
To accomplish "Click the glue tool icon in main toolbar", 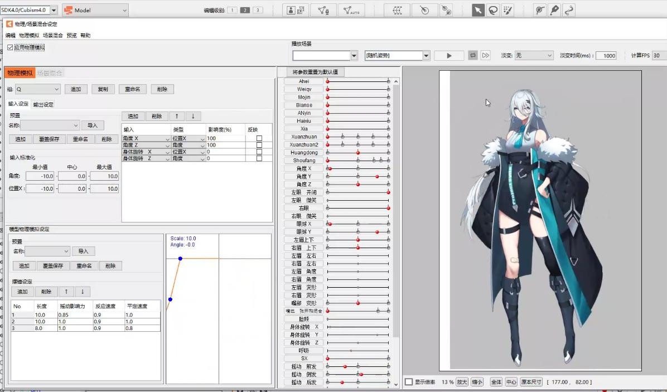I will (x=540, y=10).
